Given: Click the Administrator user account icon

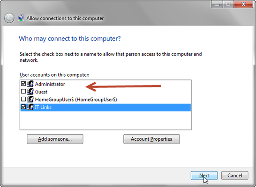Looking at the screenshot, I should 30,84.
